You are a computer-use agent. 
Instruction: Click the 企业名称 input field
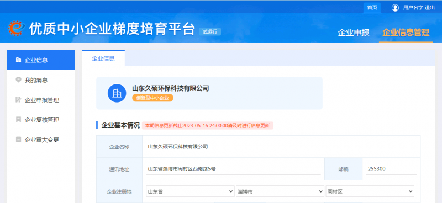pyautogui.click(x=281, y=146)
